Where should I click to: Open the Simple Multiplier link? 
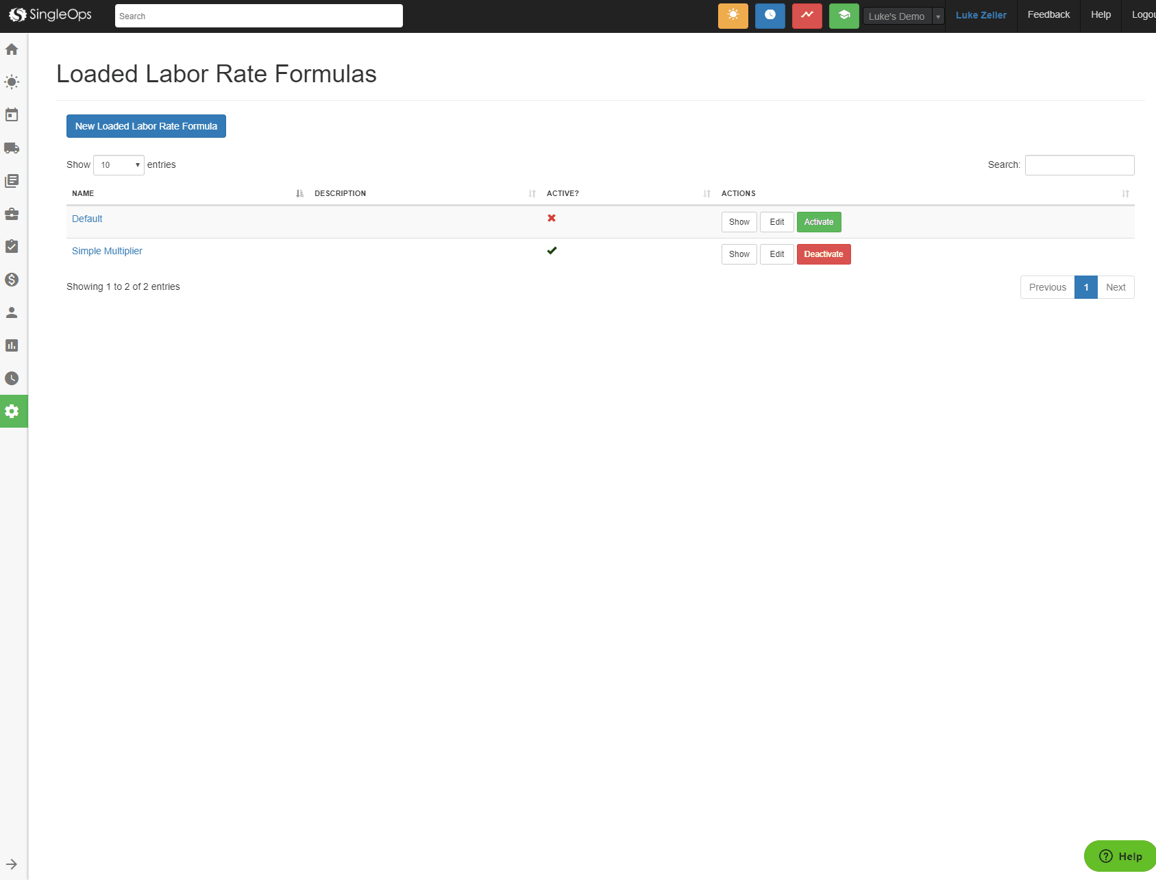107,251
